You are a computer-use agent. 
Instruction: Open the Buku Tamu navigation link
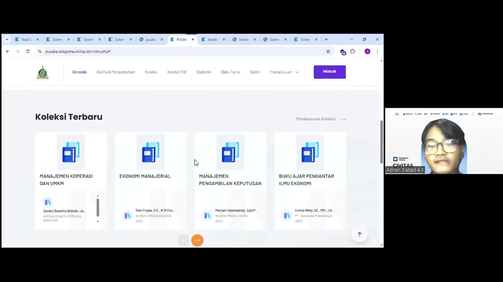[230, 72]
